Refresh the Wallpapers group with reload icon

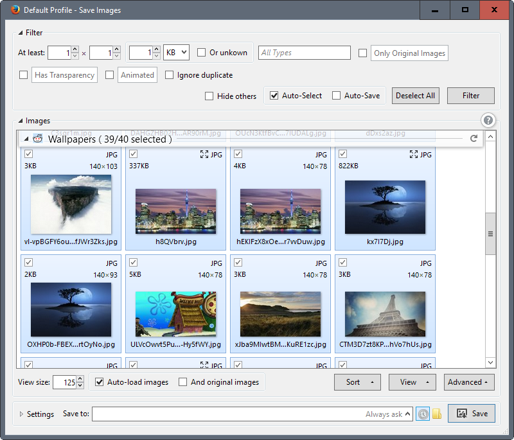(x=474, y=138)
